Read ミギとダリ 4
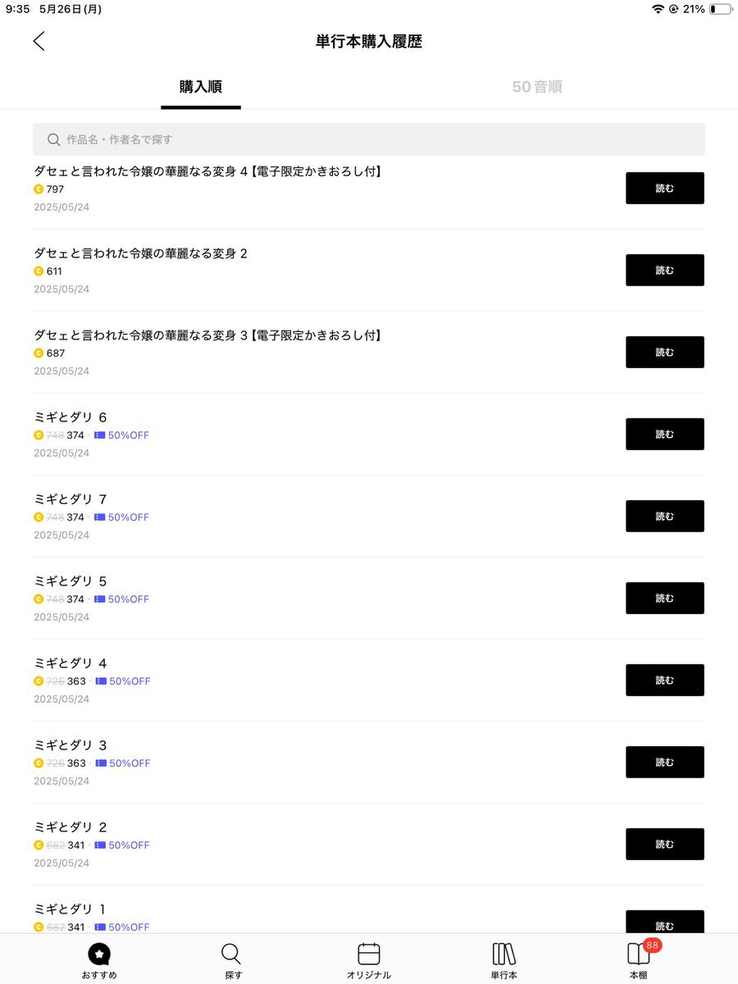The height and width of the screenshot is (984, 738). 665,681
